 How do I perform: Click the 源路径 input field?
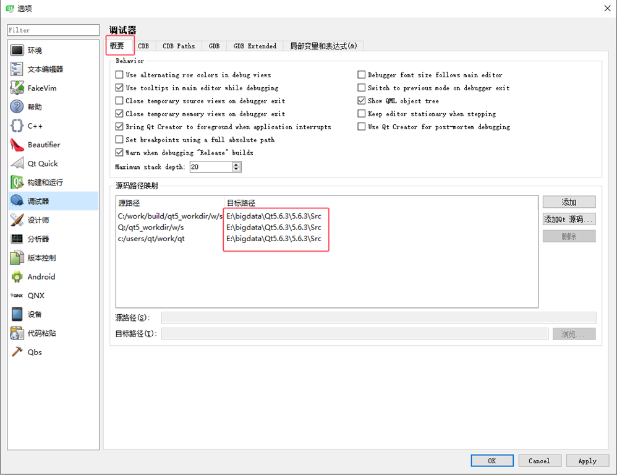tap(378, 317)
